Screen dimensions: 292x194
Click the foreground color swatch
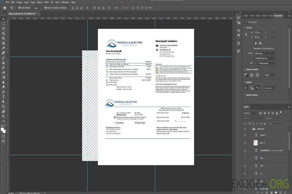point(2,130)
